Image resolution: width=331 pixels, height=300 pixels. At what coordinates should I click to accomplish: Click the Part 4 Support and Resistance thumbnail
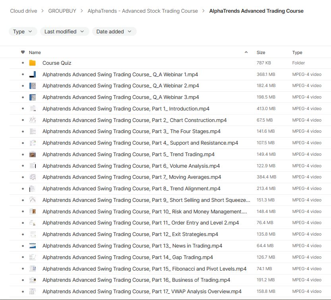click(32, 143)
